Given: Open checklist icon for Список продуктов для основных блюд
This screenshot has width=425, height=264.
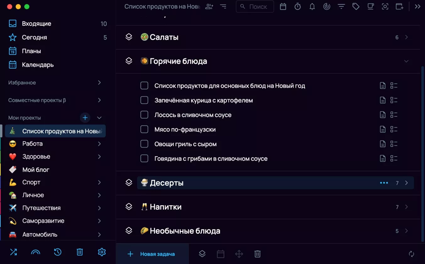Looking at the screenshot, I should tap(394, 85).
